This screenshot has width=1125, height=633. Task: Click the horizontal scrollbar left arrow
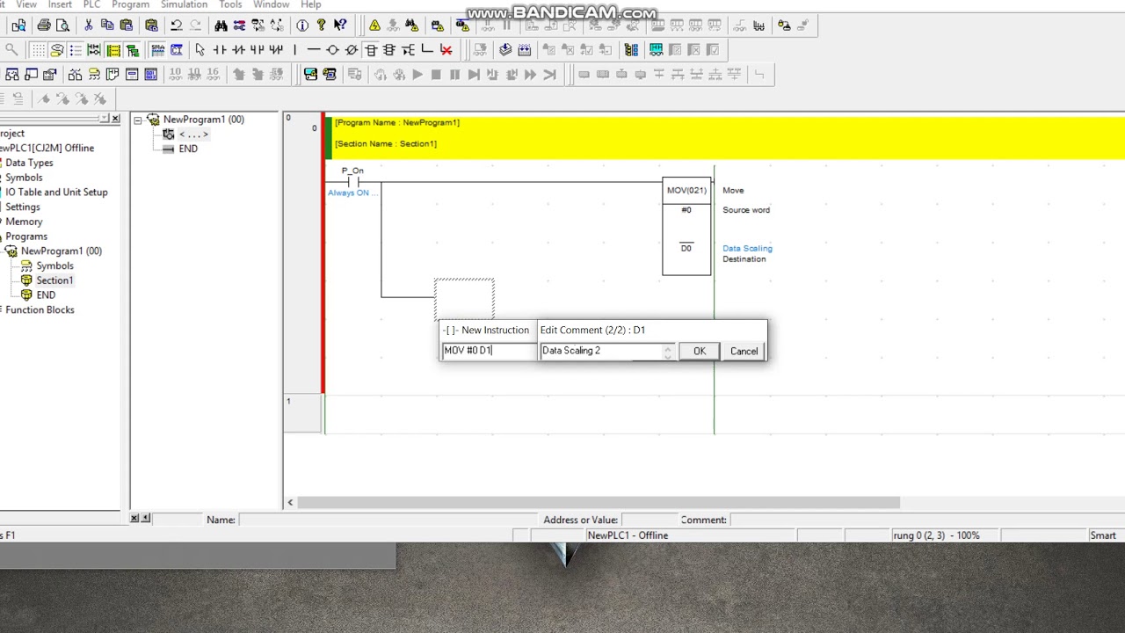coord(290,503)
